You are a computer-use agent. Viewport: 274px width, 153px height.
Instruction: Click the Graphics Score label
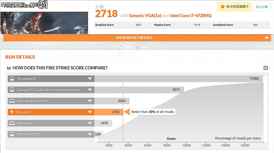(104, 25)
